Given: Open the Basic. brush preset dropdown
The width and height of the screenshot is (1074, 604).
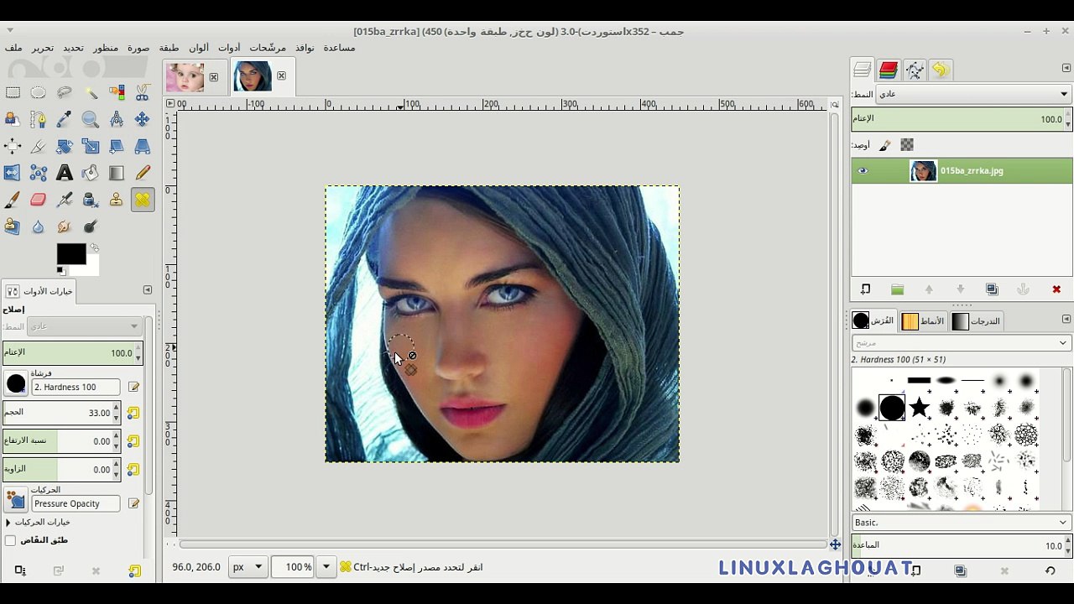Looking at the screenshot, I should [962, 523].
